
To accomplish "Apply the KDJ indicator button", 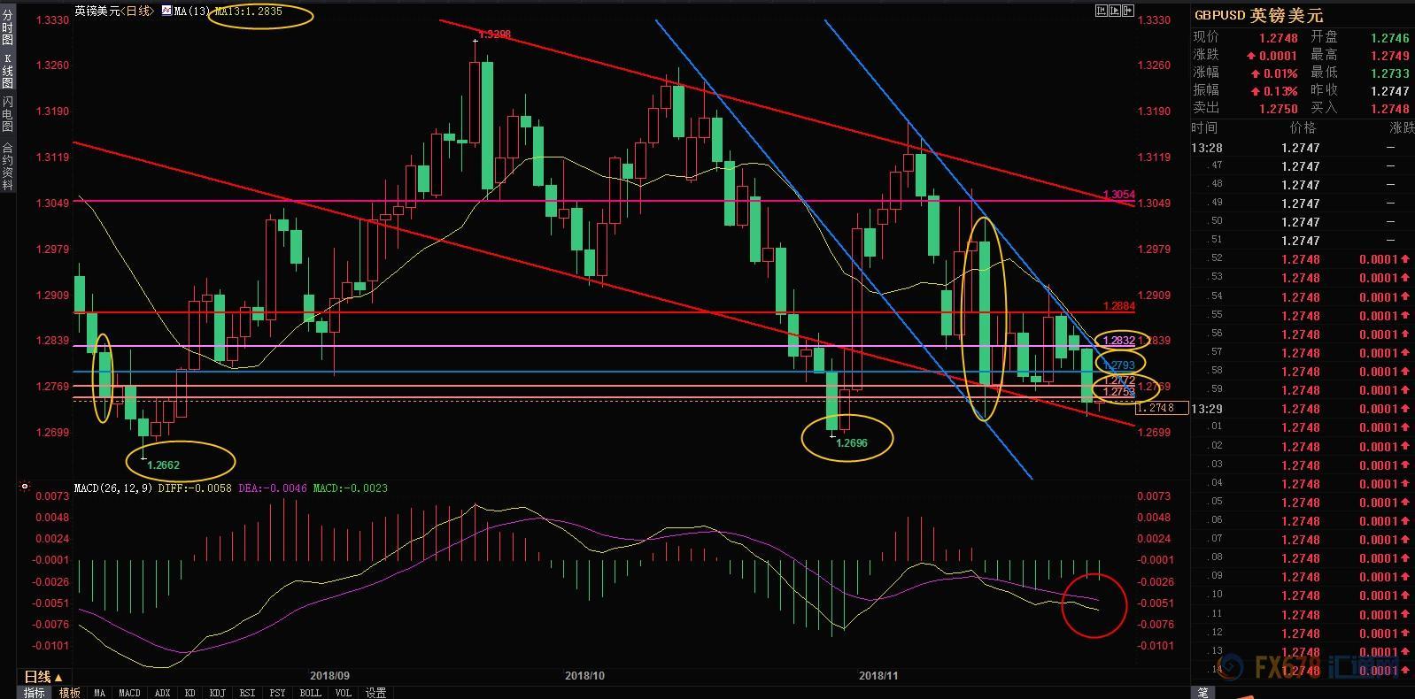I will (217, 693).
